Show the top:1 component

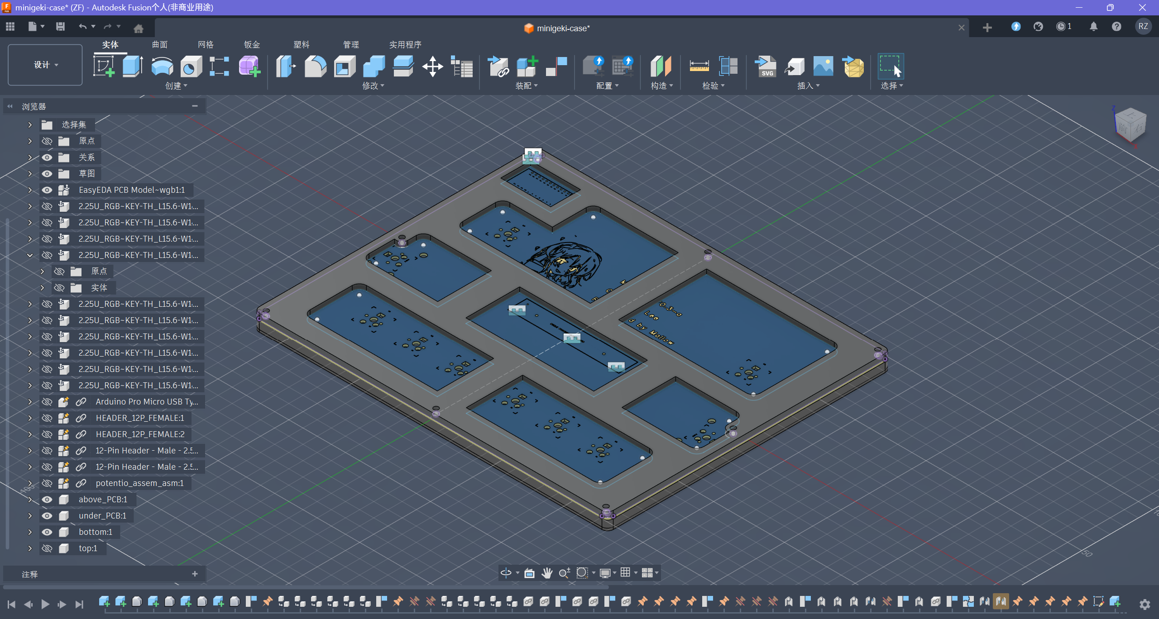pos(47,548)
